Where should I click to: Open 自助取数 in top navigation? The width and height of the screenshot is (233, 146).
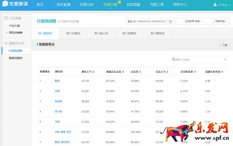coord(134,5)
